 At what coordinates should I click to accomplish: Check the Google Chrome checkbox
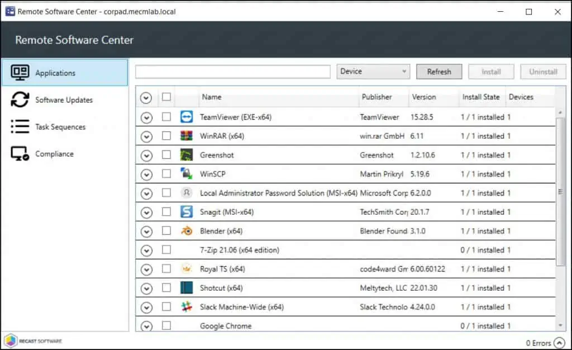click(166, 325)
